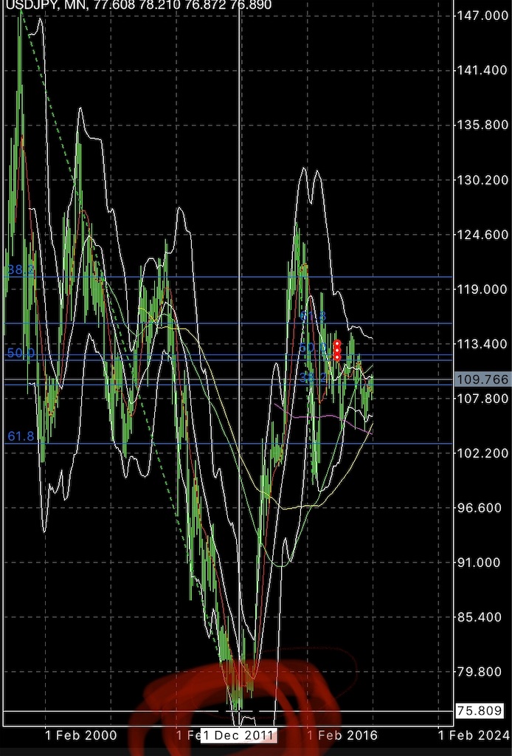Viewport: 512px width, 756px height.
Task: Select the 130.200 price axis label
Action: point(483,179)
